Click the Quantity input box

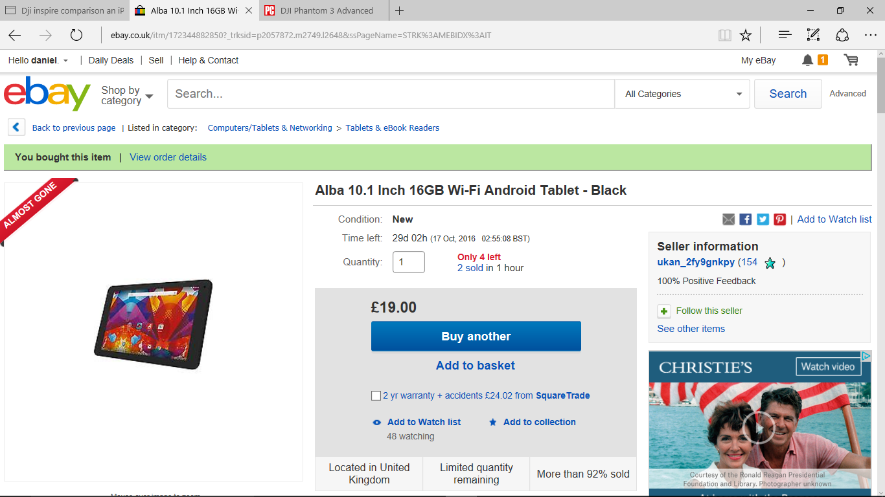pyautogui.click(x=409, y=262)
